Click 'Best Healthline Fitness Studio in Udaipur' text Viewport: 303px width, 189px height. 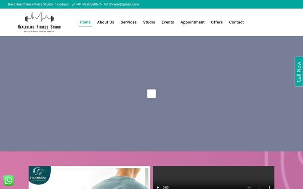[38, 4]
